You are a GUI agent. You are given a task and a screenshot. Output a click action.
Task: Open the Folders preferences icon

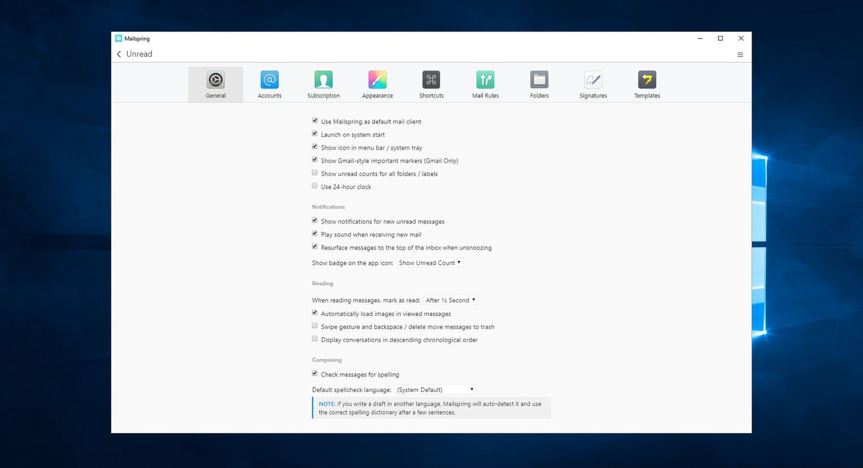[x=539, y=79]
